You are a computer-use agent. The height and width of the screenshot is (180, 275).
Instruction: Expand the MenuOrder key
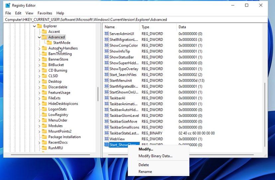tap(39, 121)
